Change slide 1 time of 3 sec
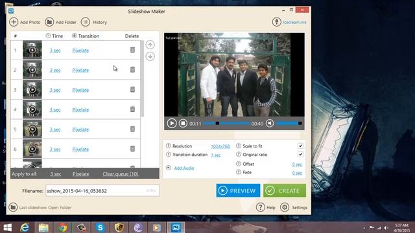This screenshot has width=415, height=233. click(55, 50)
